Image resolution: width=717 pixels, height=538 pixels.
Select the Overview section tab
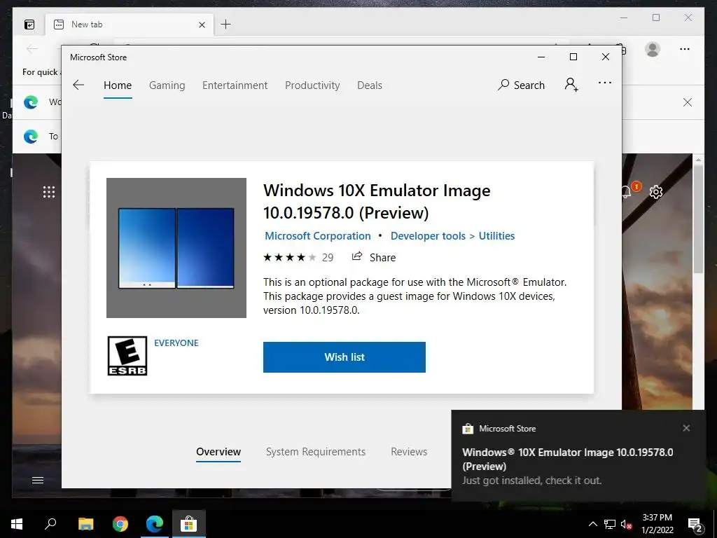218,452
